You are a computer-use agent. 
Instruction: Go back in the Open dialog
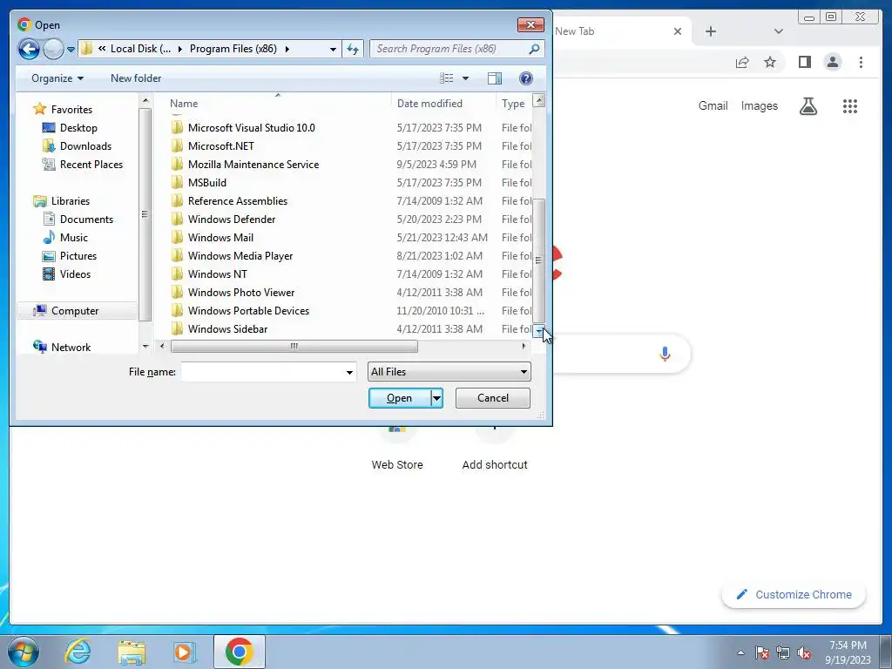(29, 49)
